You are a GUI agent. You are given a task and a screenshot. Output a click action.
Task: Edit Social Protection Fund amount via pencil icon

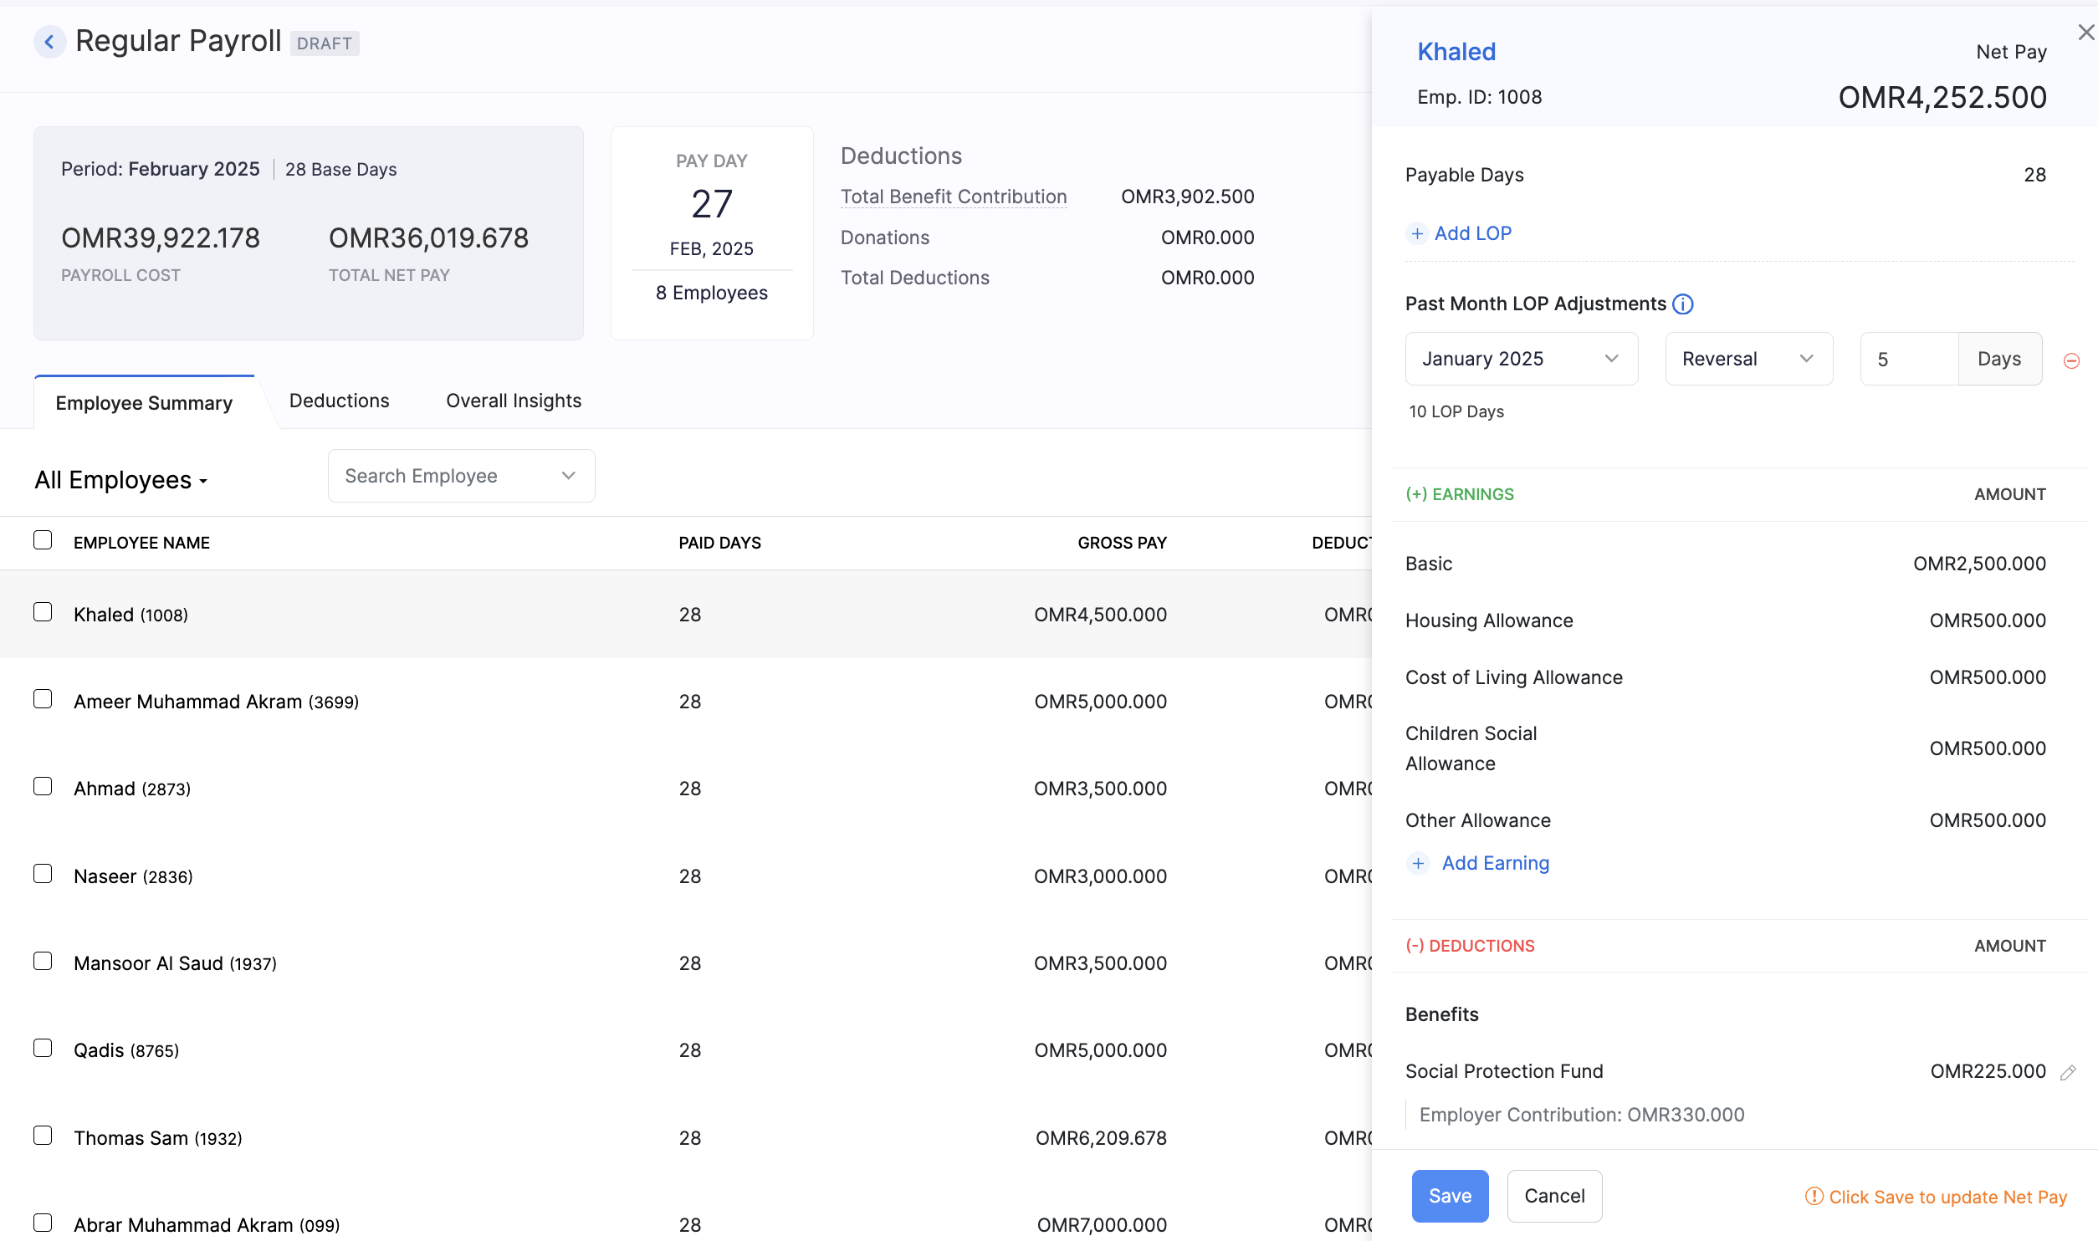point(2068,1073)
